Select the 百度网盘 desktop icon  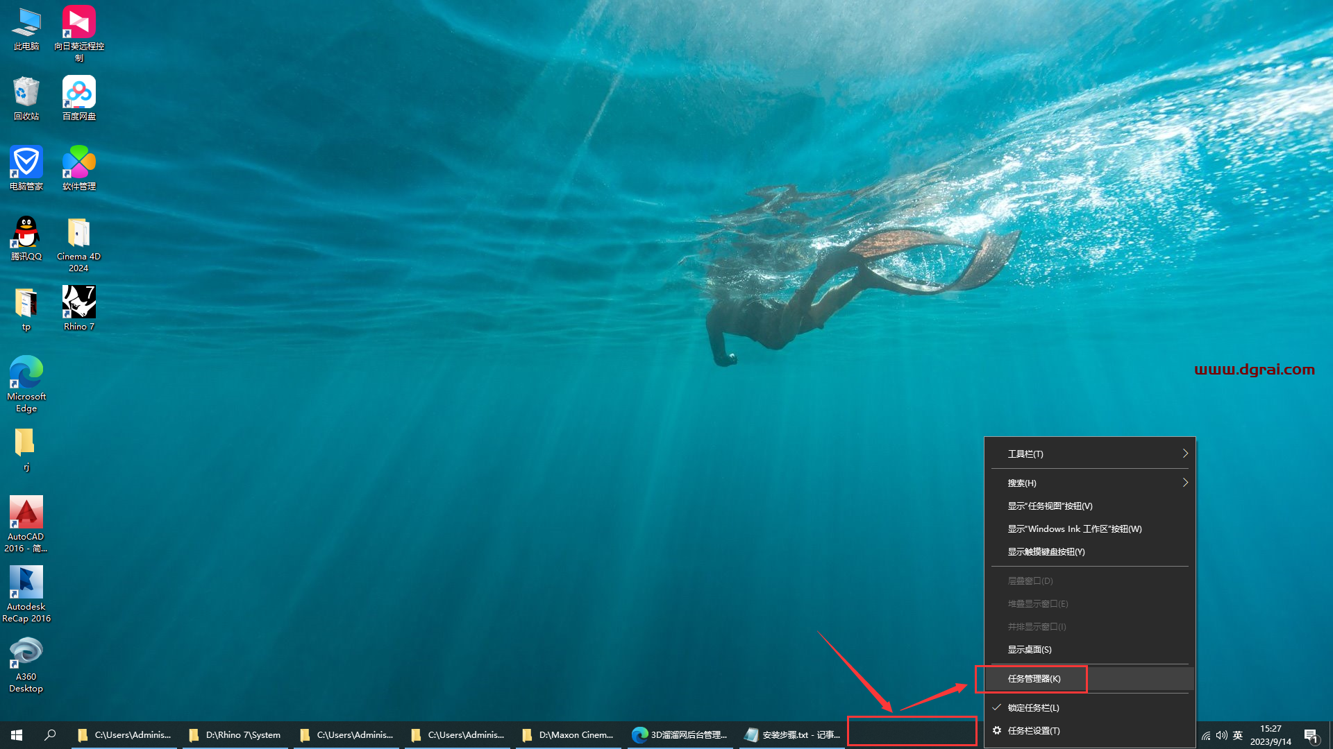tap(78, 98)
